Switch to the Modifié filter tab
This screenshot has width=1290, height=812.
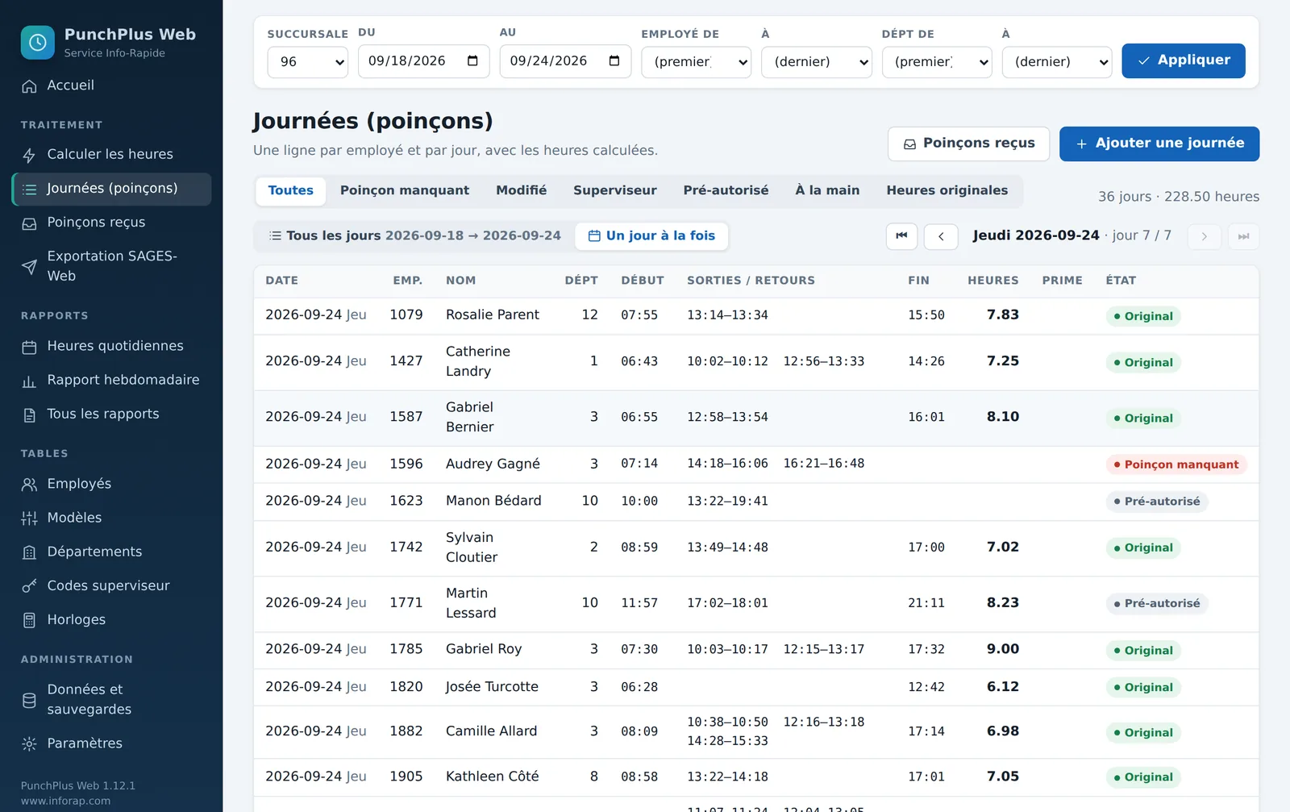click(x=521, y=191)
